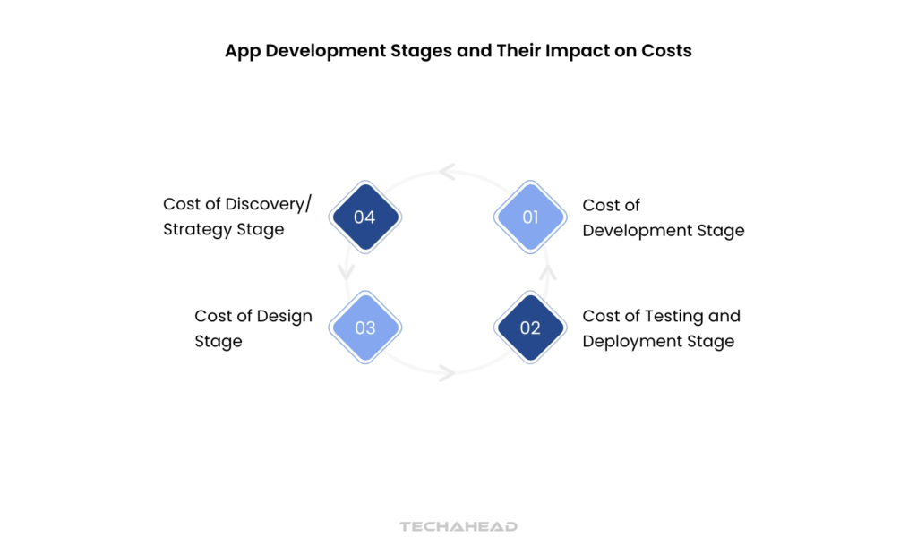The image size is (917, 545).
Task: Click the Strategy Stage text line
Action: click(x=224, y=229)
